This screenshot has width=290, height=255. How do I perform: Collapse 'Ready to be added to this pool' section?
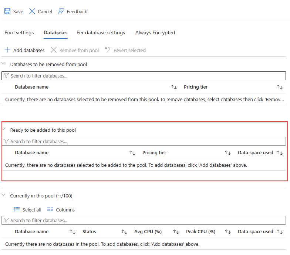click(x=4, y=130)
